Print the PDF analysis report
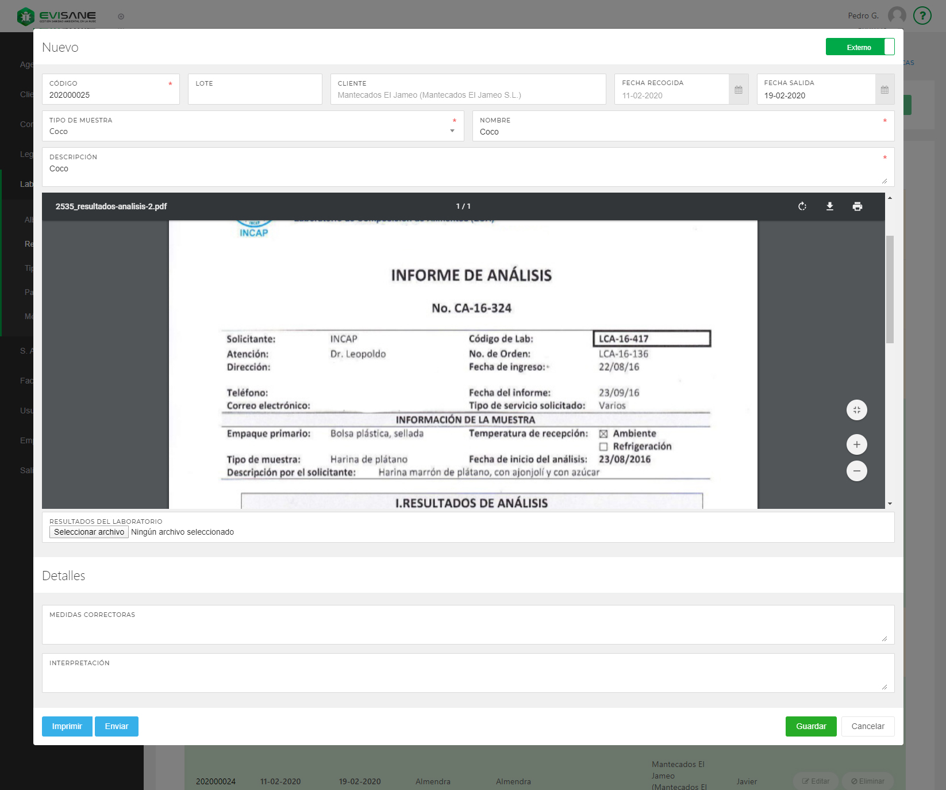Viewport: 946px width, 790px height. (857, 206)
